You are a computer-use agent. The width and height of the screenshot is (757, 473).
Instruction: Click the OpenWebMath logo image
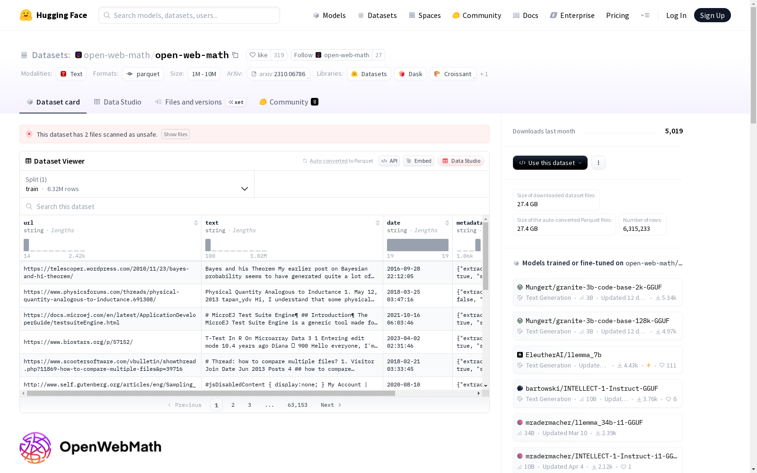tap(90, 447)
